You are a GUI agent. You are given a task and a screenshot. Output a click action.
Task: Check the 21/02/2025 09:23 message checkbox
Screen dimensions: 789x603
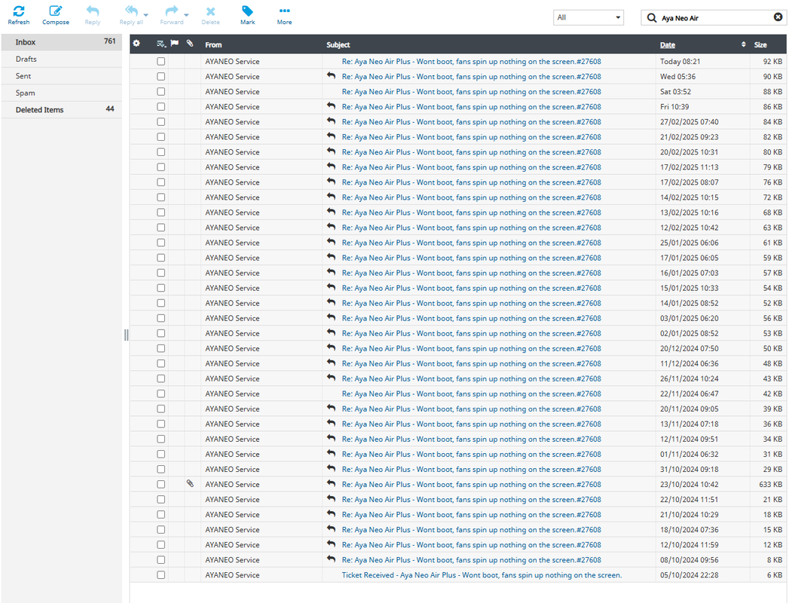[x=161, y=137]
